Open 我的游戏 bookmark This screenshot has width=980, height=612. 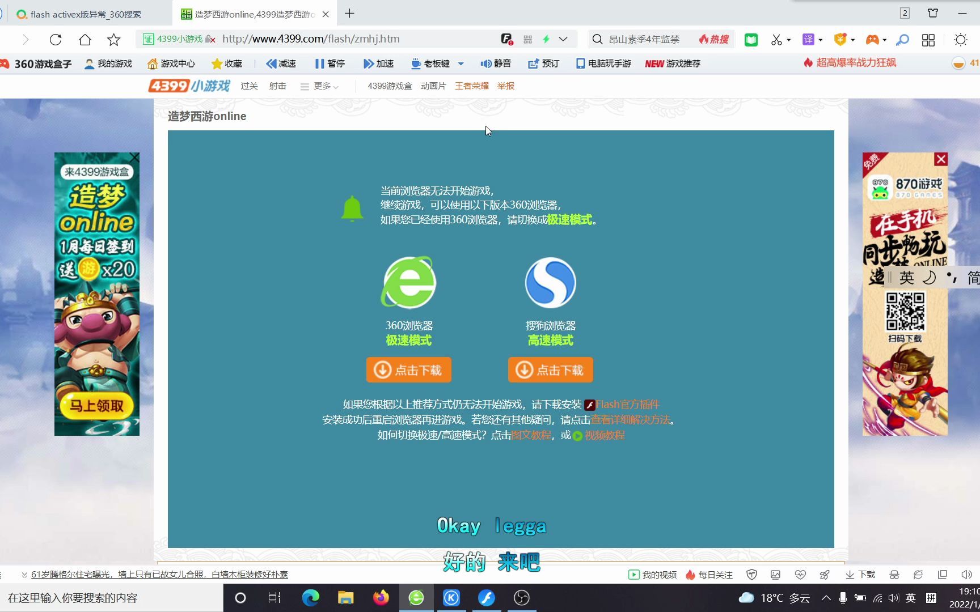click(x=108, y=63)
